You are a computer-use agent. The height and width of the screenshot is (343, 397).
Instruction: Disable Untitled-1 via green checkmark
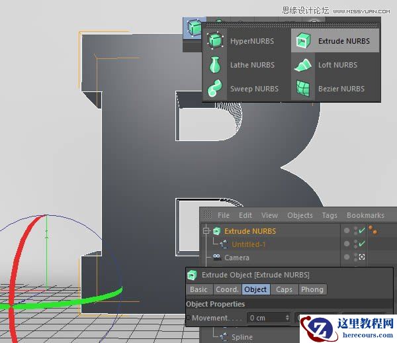point(362,244)
